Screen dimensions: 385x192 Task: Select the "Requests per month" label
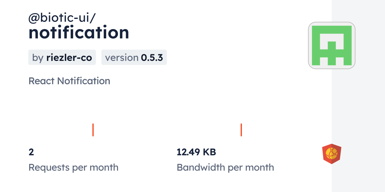[73, 167]
